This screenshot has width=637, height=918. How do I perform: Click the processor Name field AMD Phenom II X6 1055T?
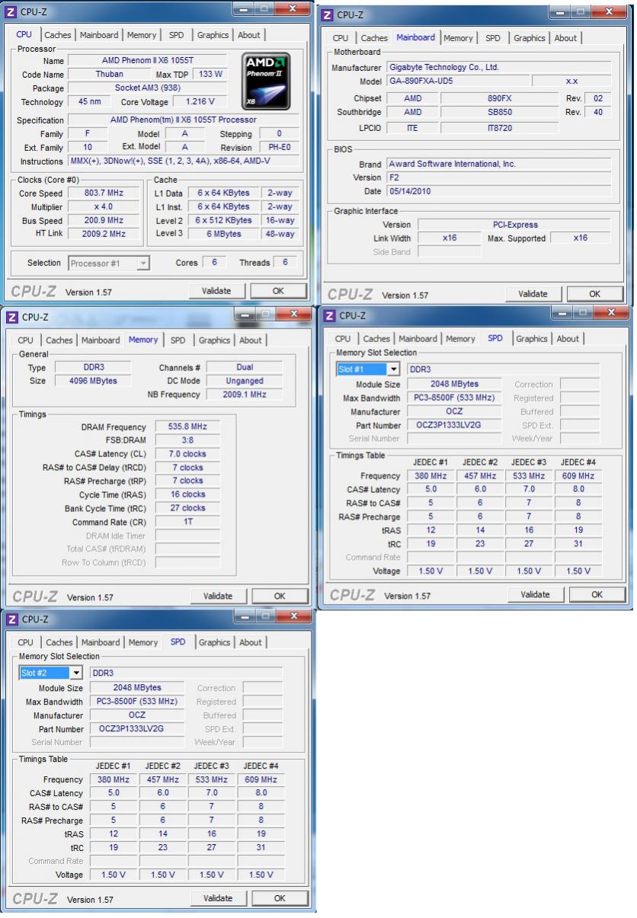click(x=148, y=60)
